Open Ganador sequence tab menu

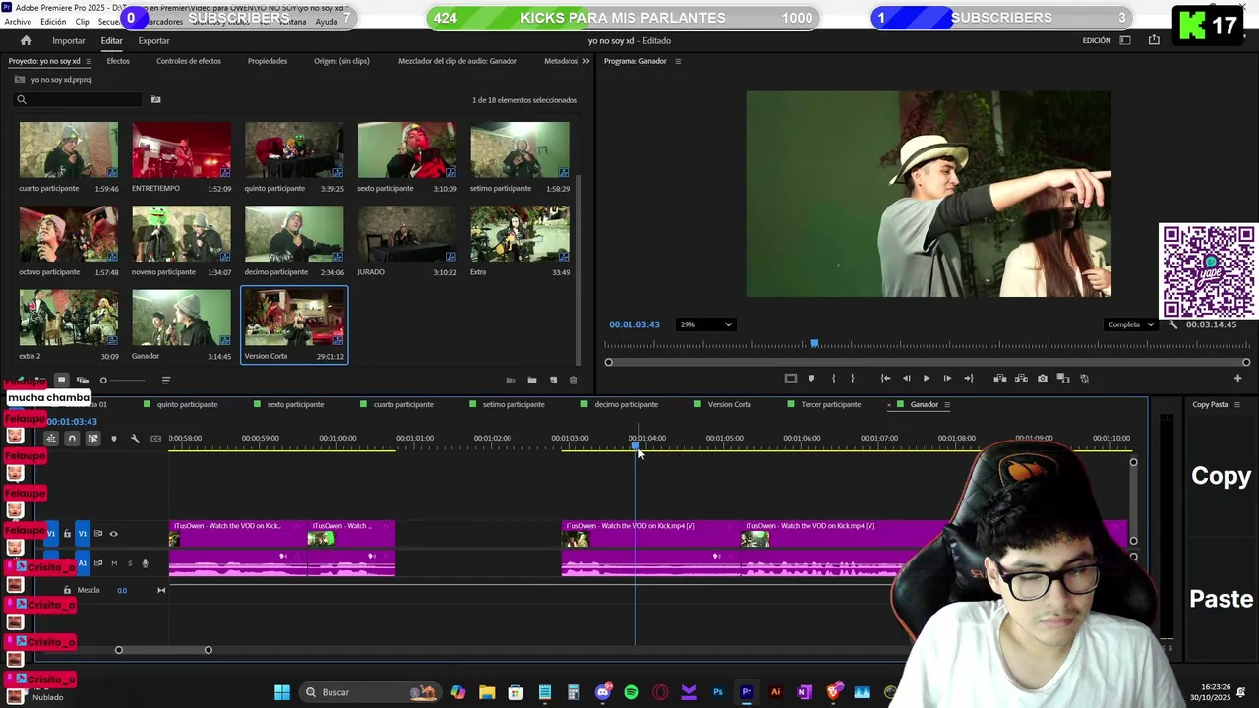click(949, 404)
